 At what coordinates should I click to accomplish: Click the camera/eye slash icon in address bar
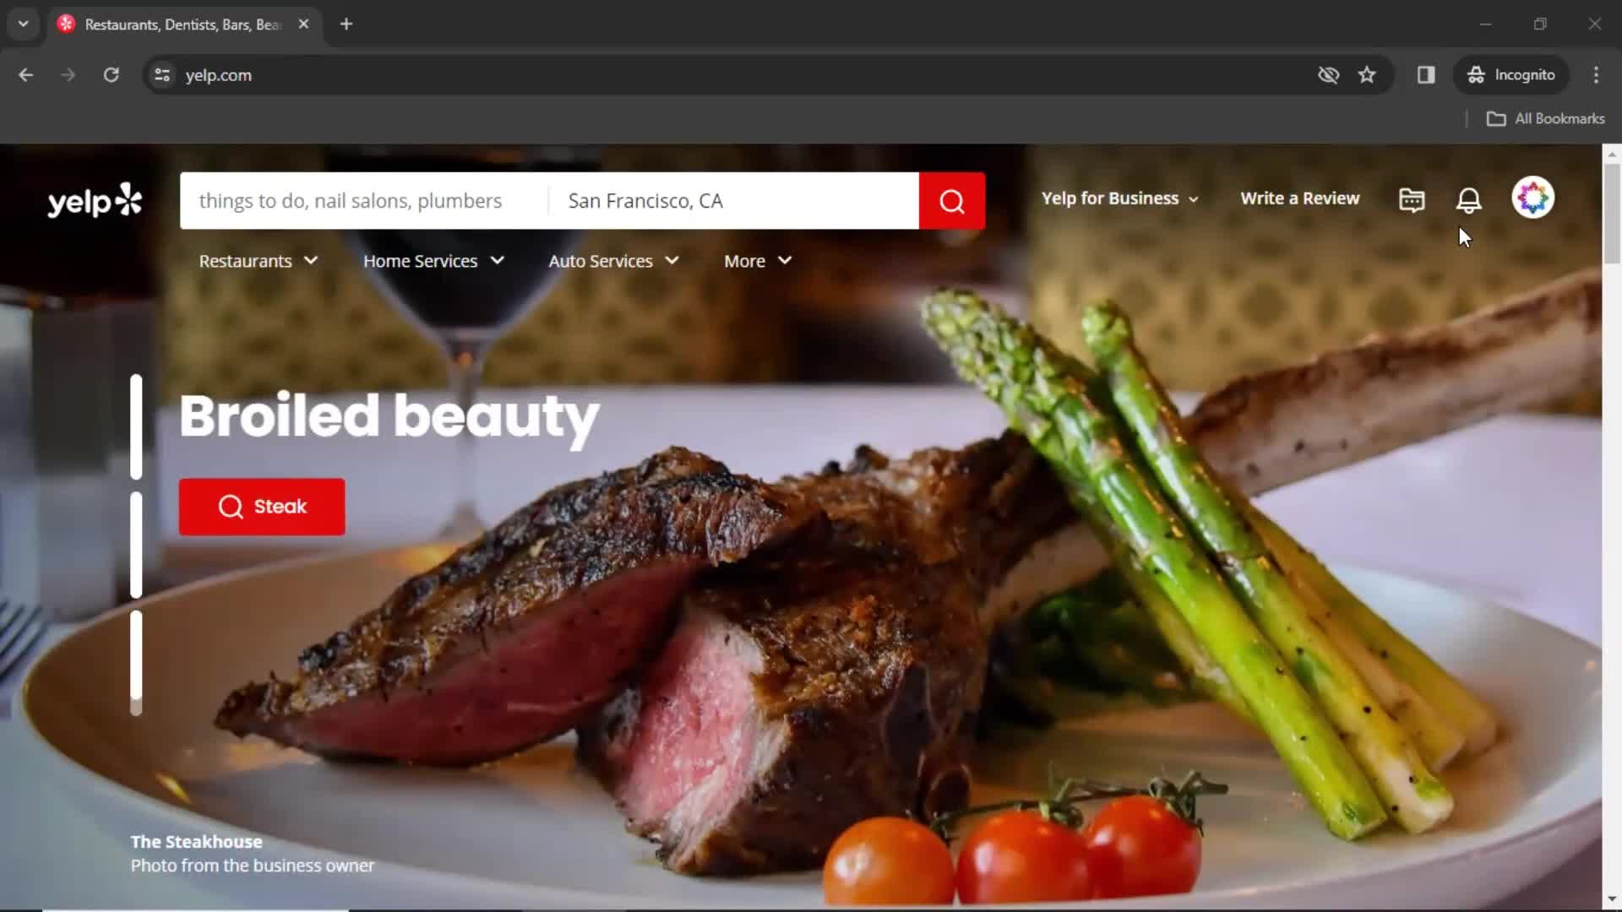click(x=1328, y=74)
